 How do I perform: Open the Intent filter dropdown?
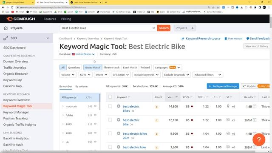102,75
